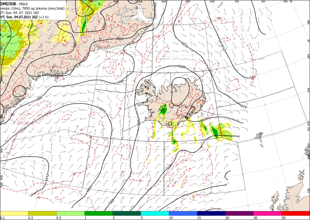
Task: Pick the blue 10–15 legend swatch
Action: [183, 213]
